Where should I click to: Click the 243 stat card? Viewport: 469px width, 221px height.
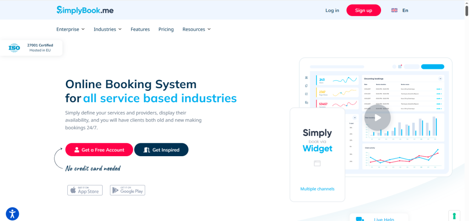pyautogui.click(x=338, y=80)
